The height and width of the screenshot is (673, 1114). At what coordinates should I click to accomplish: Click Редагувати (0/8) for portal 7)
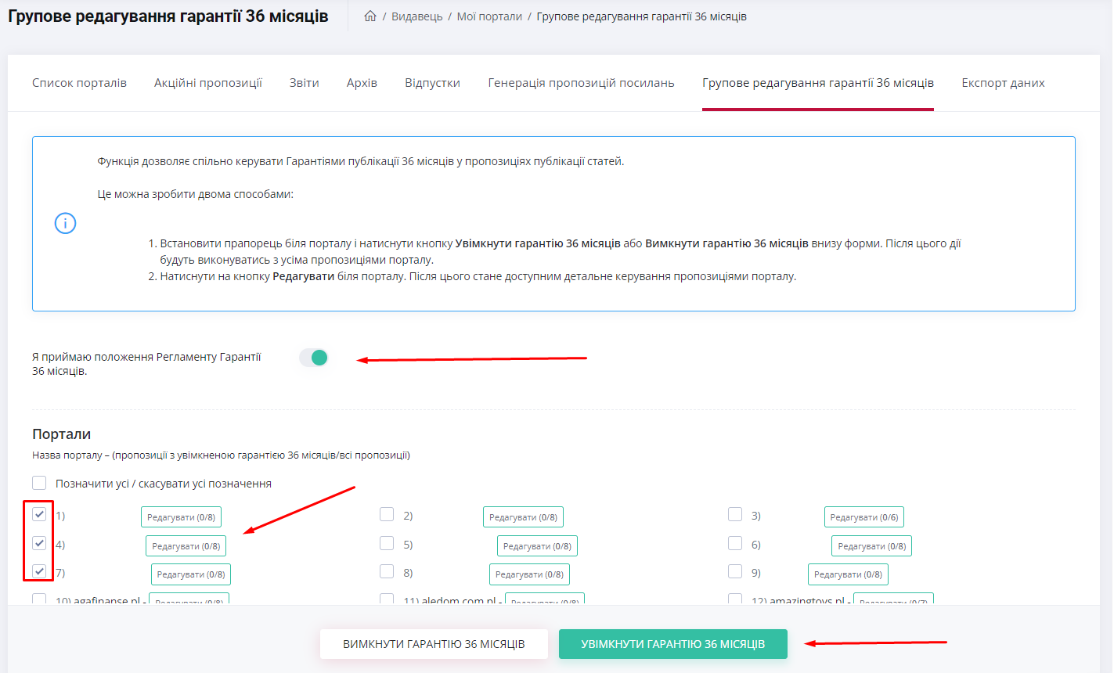pos(191,574)
